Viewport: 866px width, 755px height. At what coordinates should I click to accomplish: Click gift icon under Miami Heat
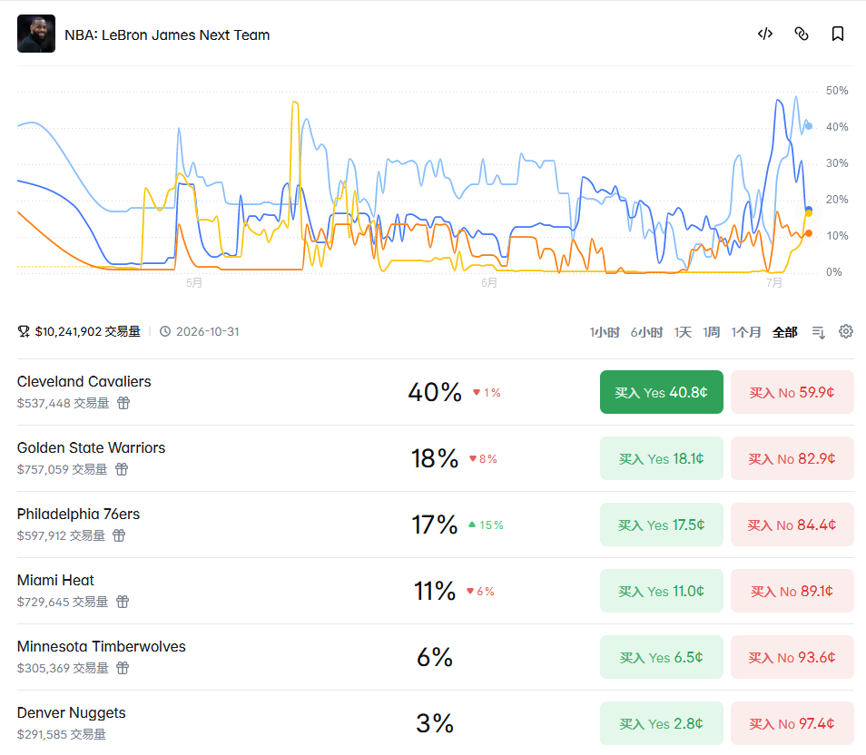[123, 602]
